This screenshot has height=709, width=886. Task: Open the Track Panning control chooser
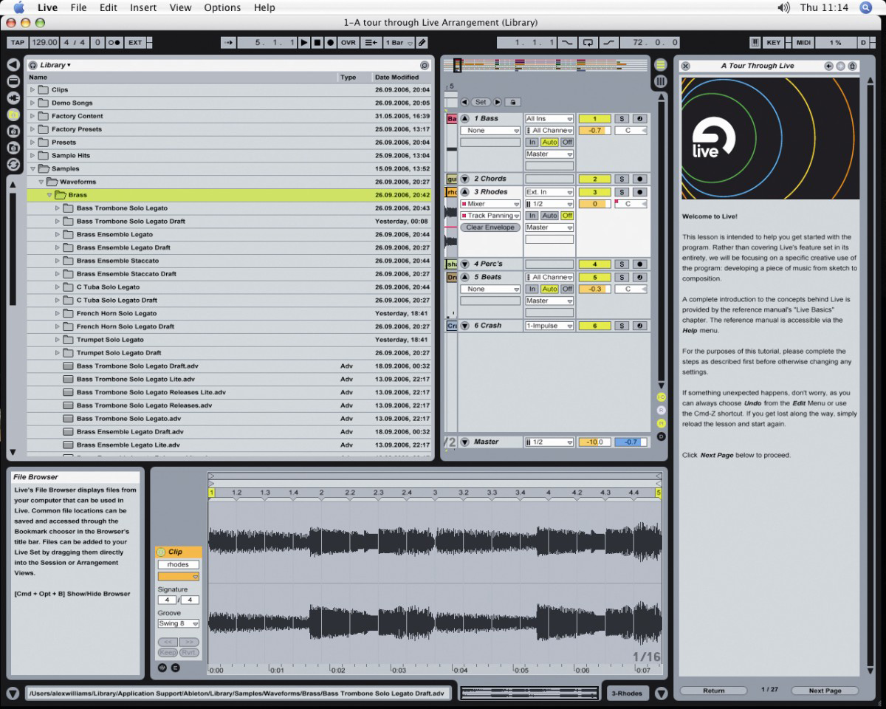coord(490,216)
